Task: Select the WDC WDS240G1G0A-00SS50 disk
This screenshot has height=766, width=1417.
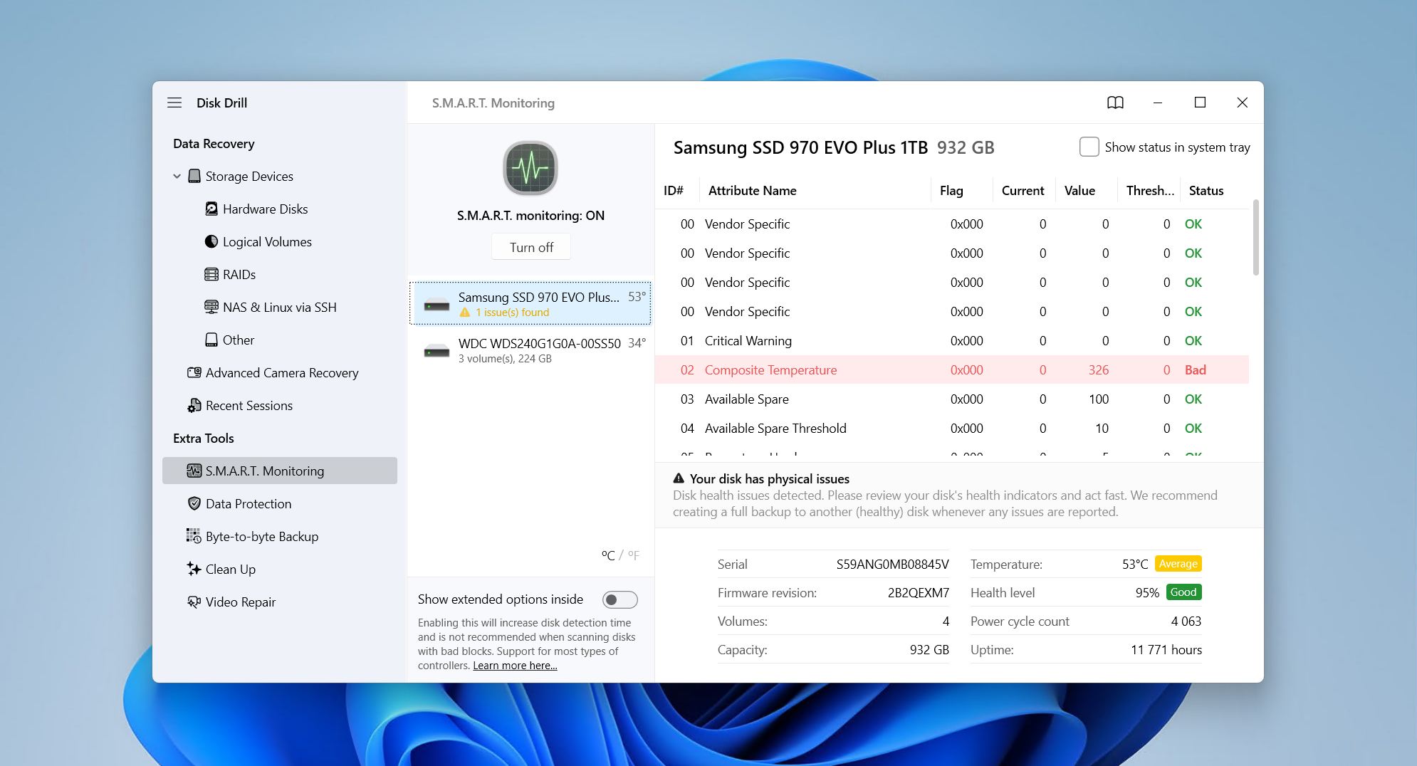Action: click(x=530, y=350)
